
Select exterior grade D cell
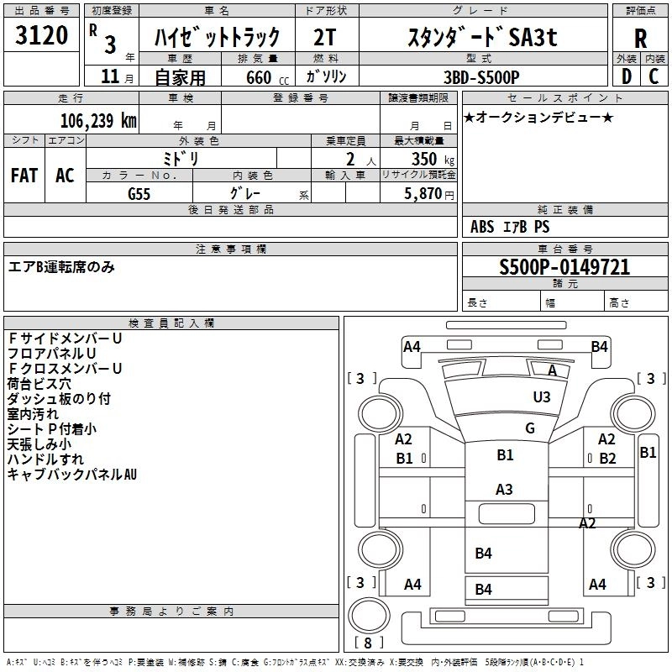(626, 76)
